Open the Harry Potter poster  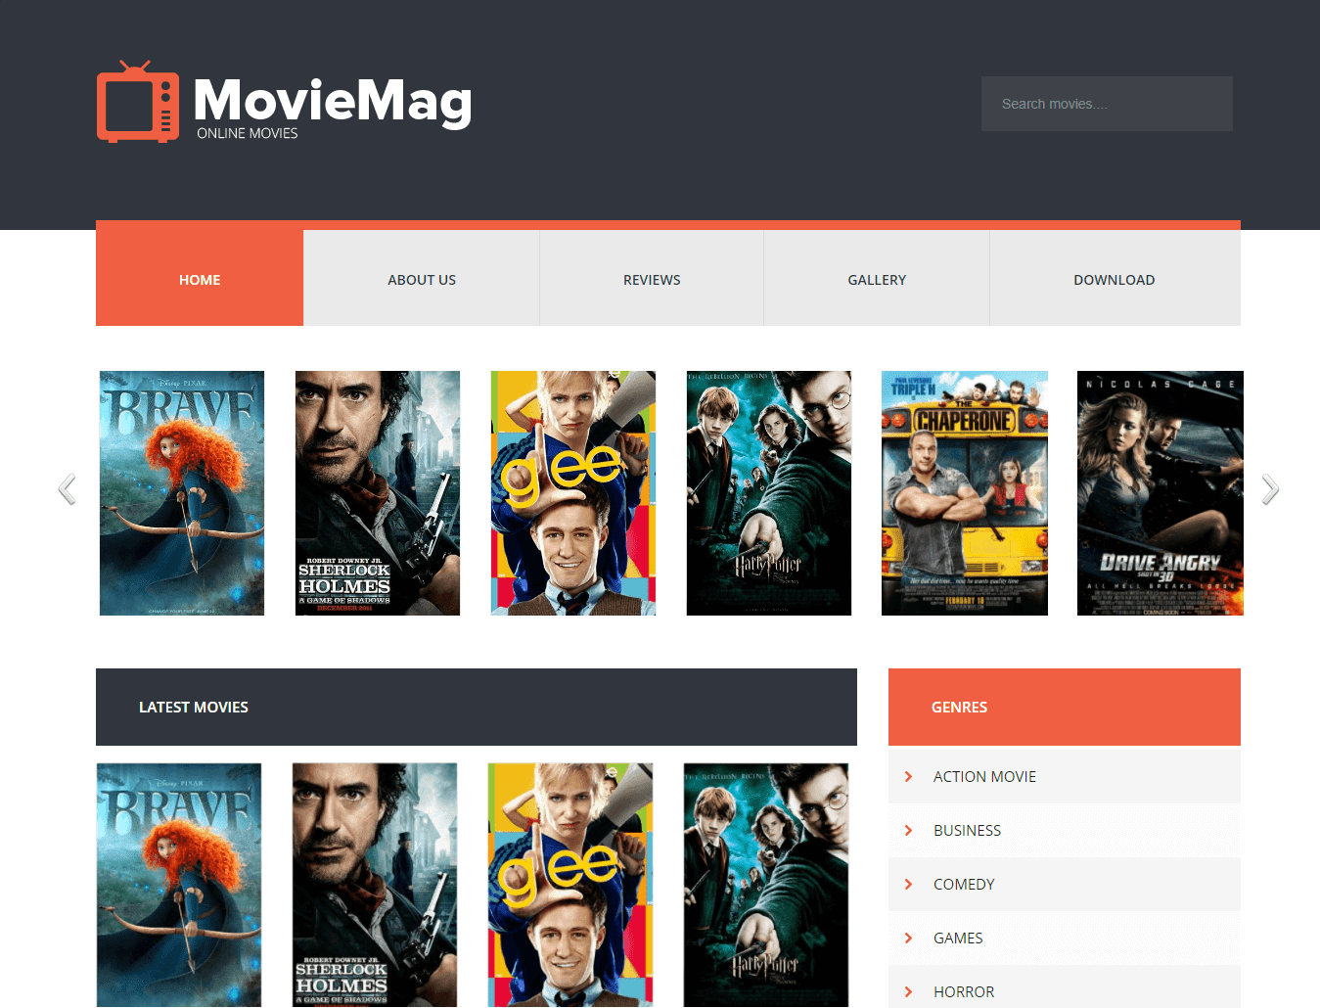pos(768,492)
